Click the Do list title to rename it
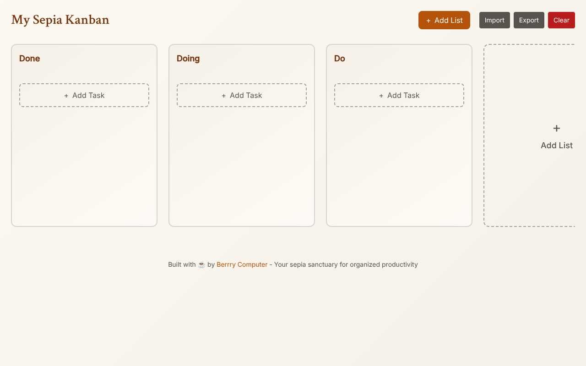 pos(339,59)
